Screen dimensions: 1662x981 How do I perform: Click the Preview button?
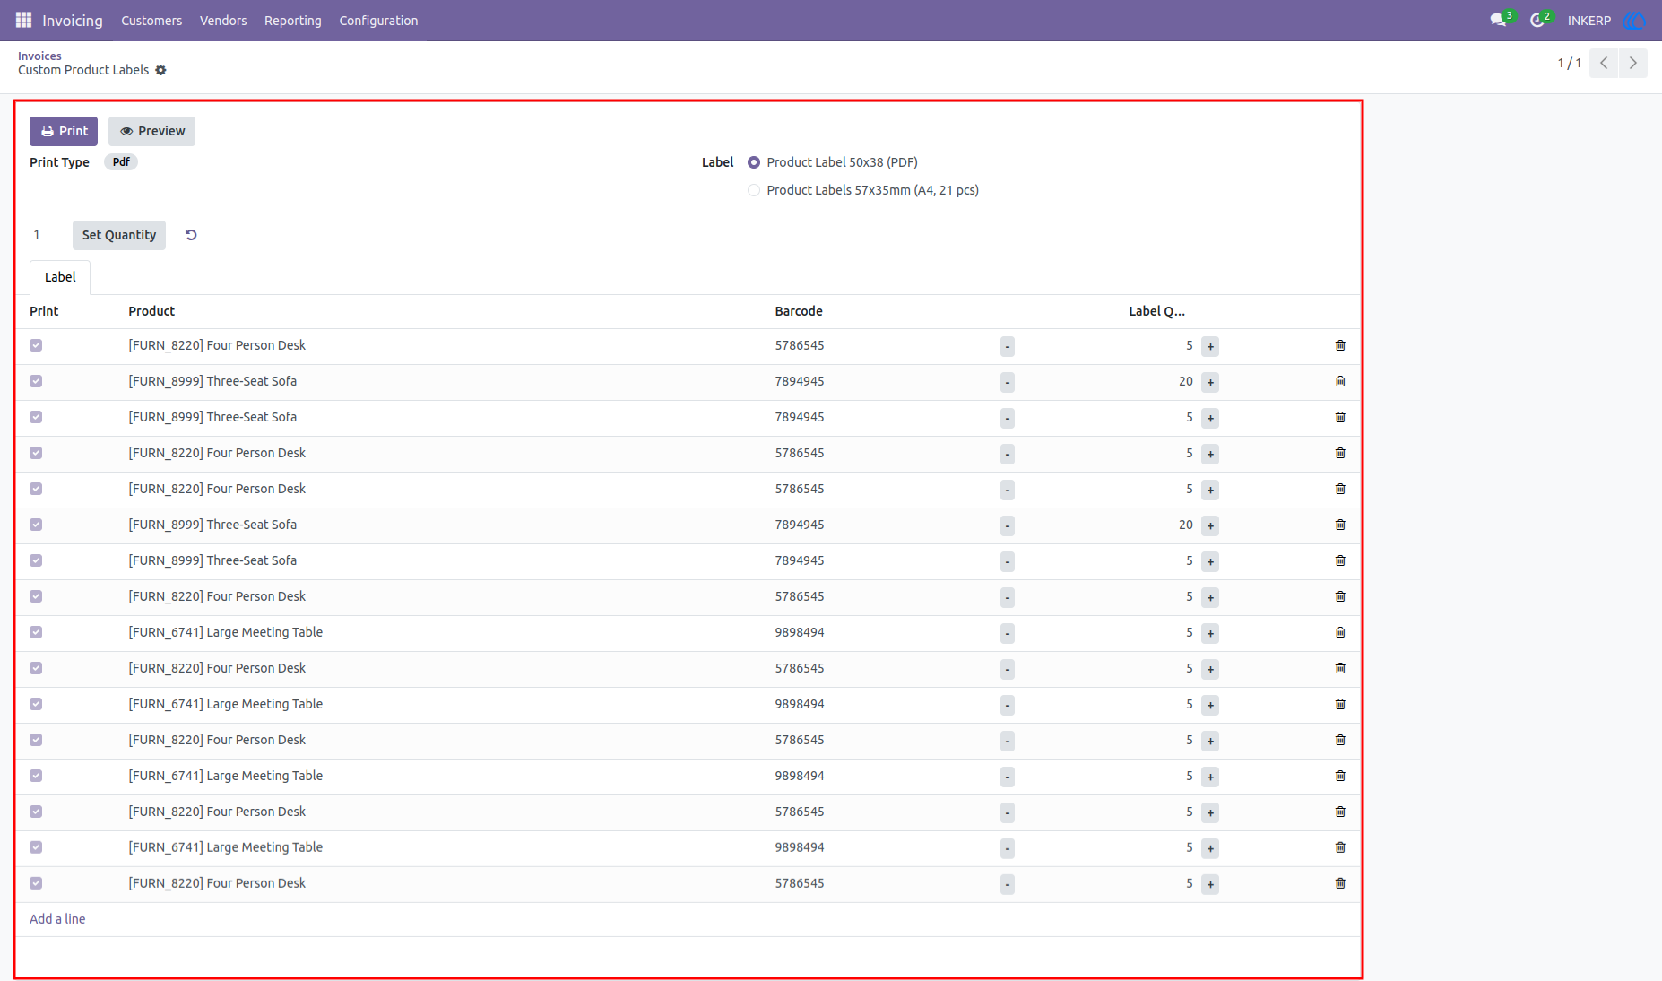point(151,131)
